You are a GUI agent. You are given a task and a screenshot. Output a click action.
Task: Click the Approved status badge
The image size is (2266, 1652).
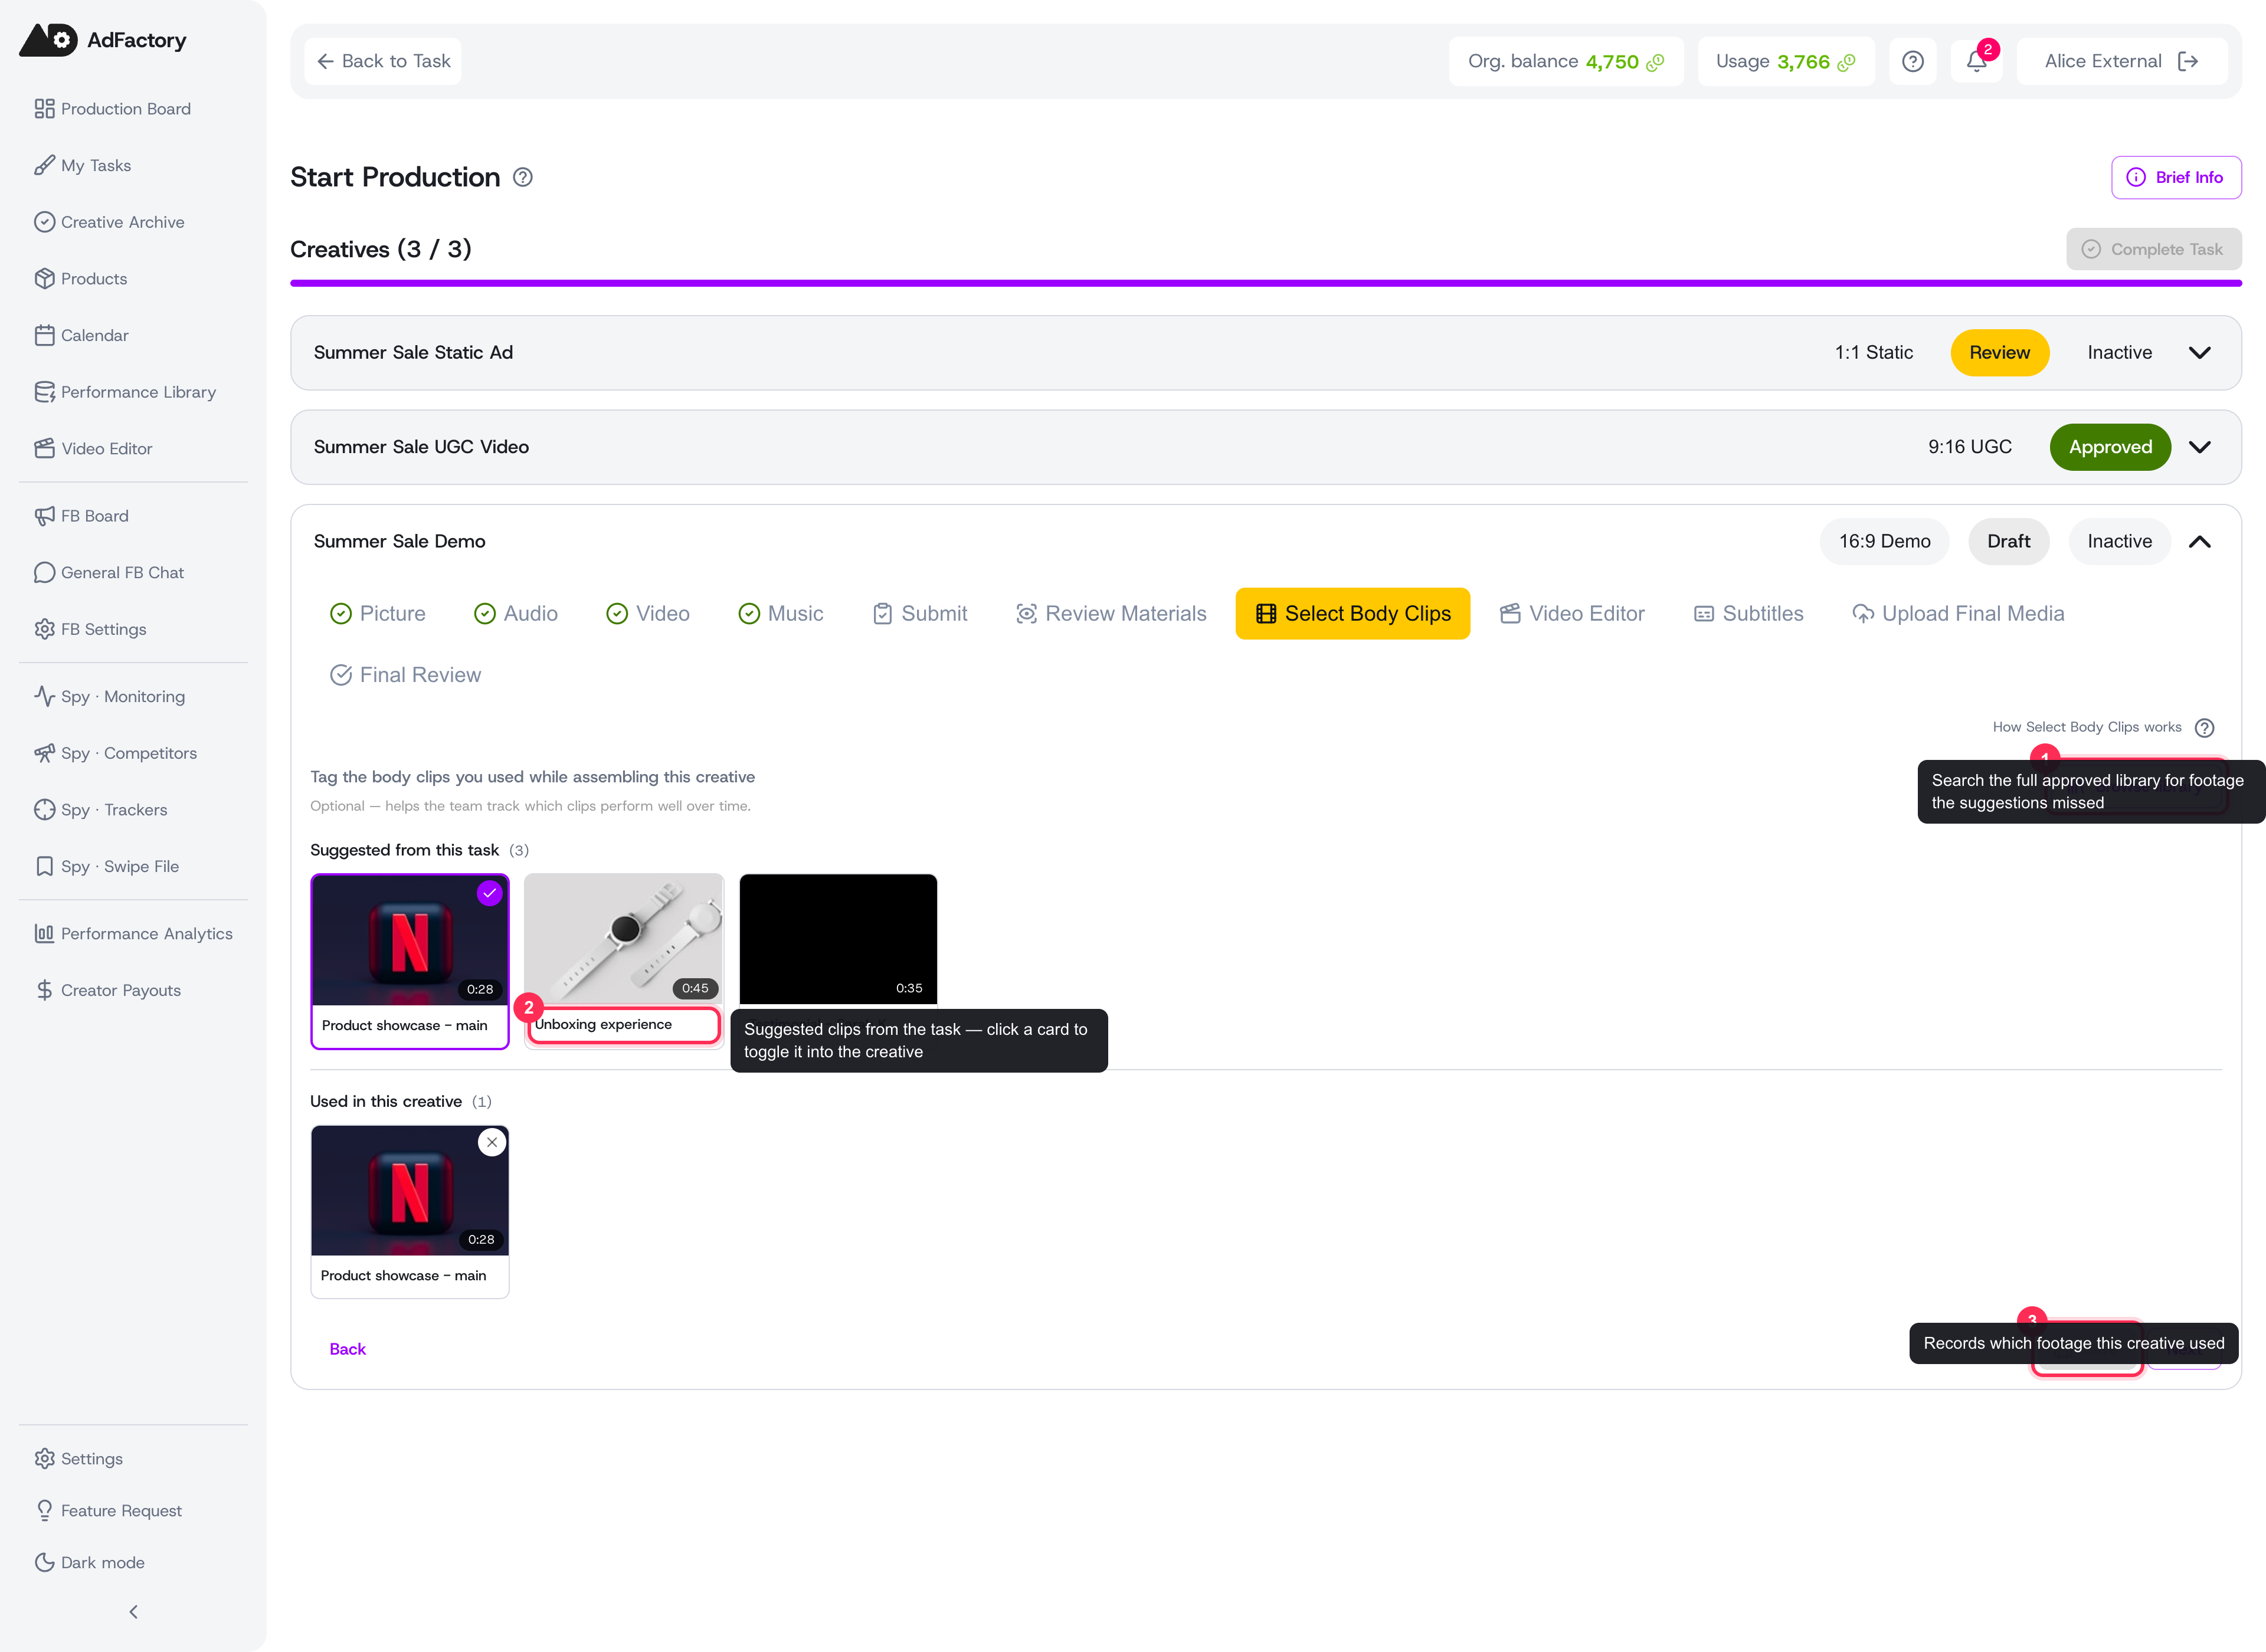[2110, 447]
